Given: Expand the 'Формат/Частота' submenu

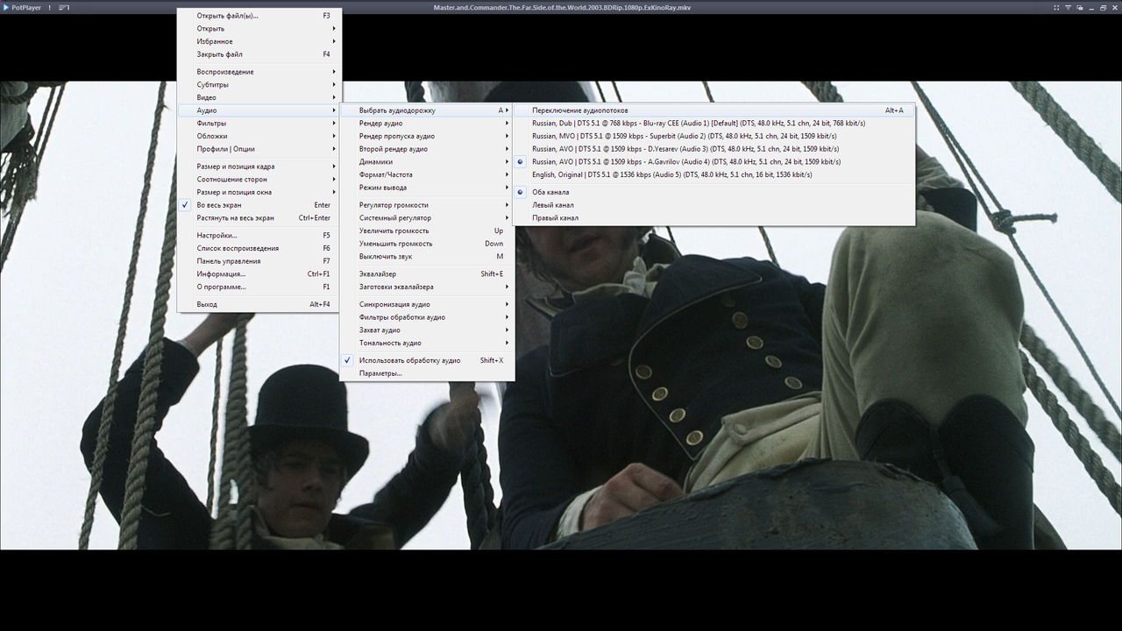Looking at the screenshot, I should 427,174.
